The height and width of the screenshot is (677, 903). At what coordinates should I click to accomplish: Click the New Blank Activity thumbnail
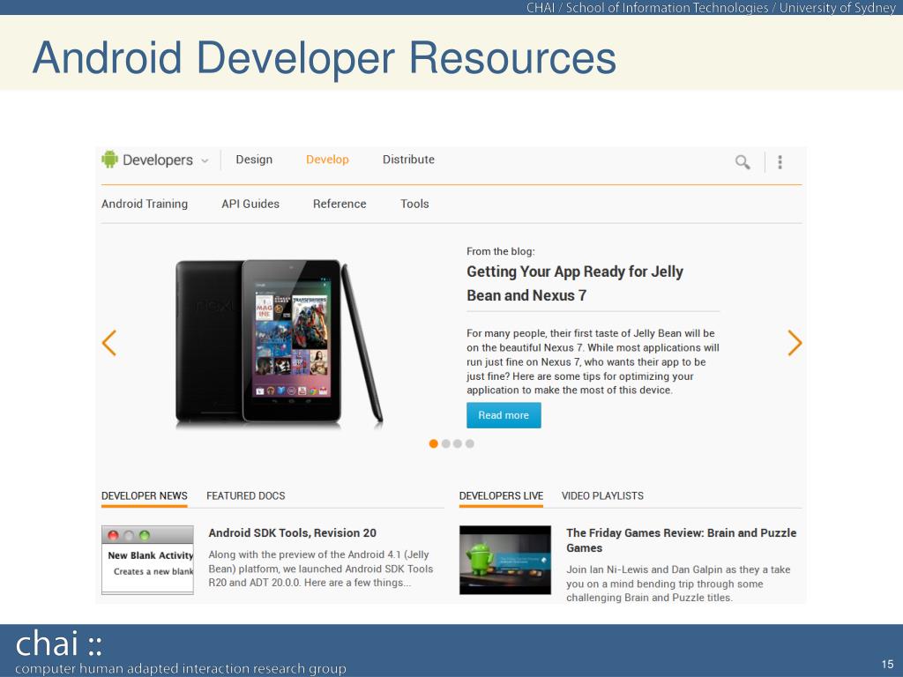point(147,560)
